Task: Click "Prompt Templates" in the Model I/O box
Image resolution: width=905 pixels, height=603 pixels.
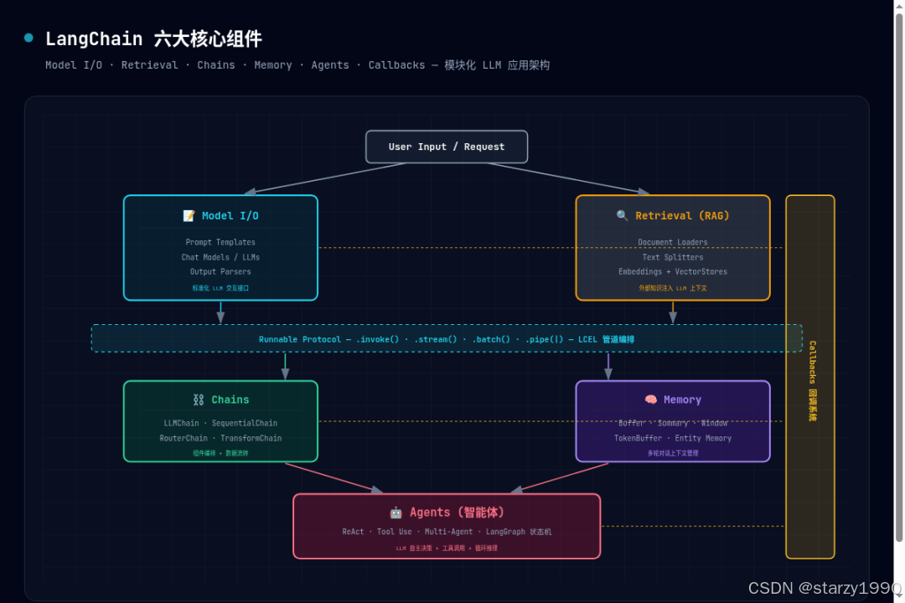Action: tap(220, 242)
